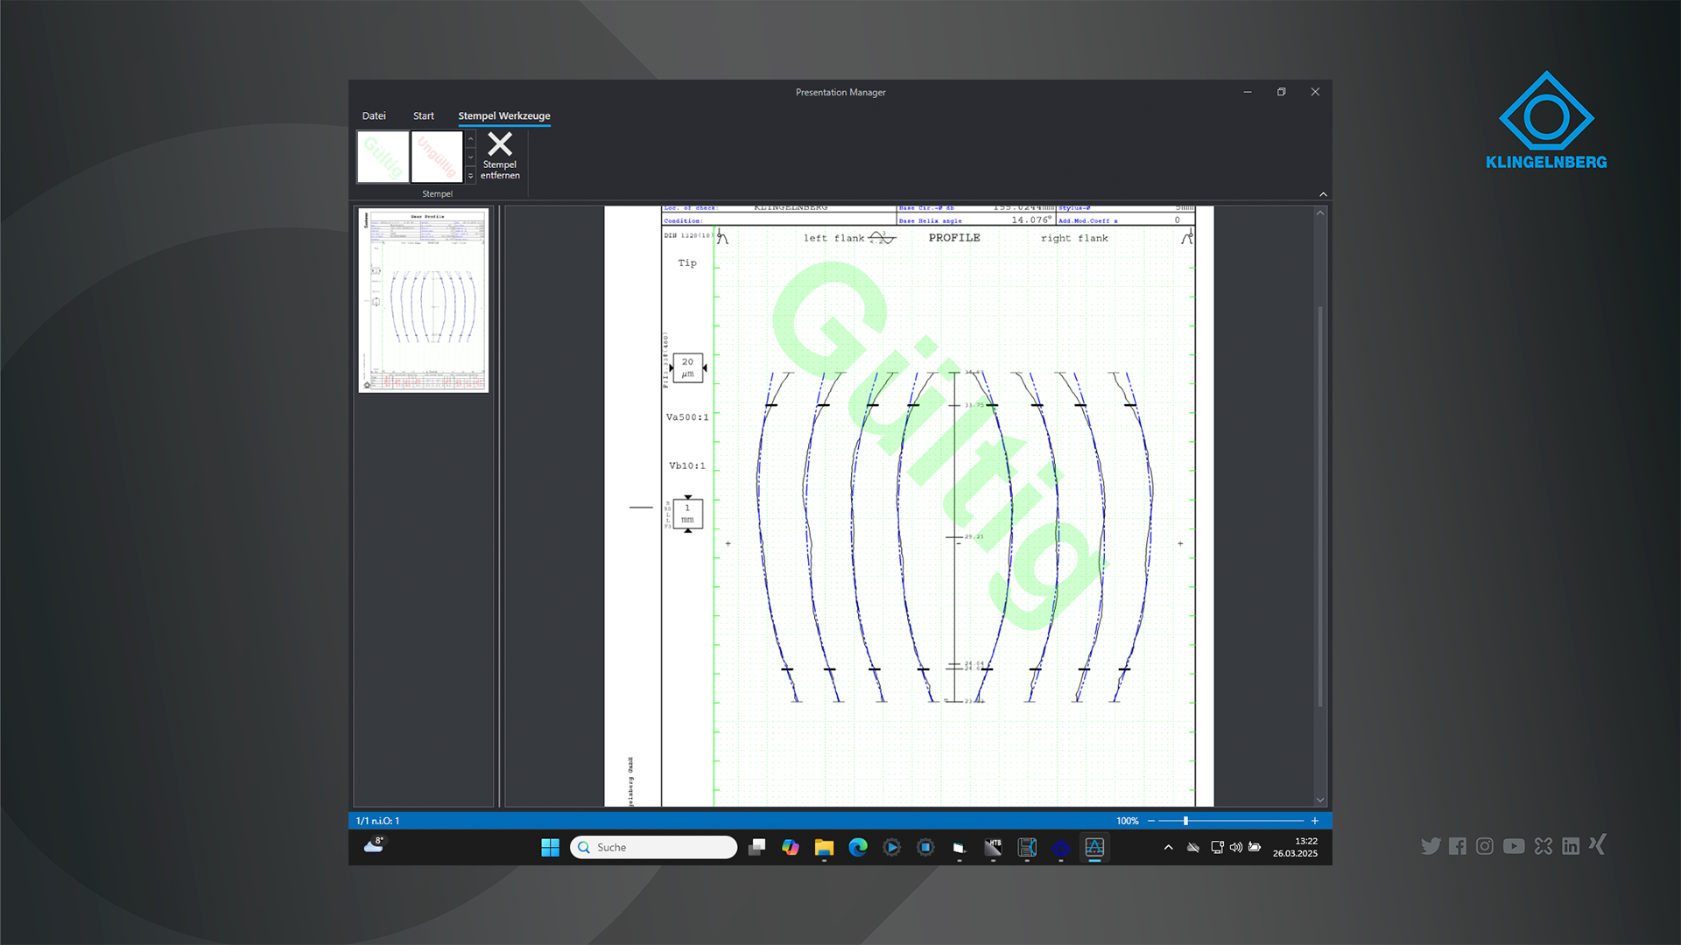Click the zoom in plus button
The width and height of the screenshot is (1681, 945).
[1314, 821]
